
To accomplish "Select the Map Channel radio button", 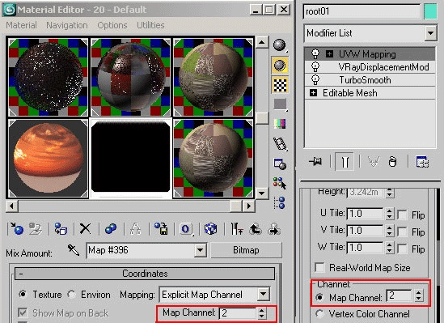I will (319, 297).
